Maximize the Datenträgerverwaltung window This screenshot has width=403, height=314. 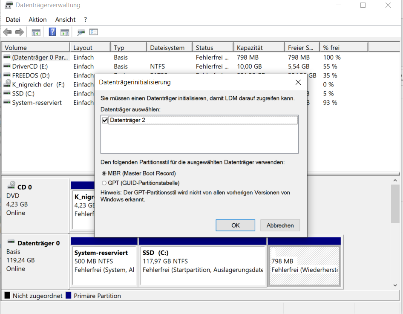(363, 5)
